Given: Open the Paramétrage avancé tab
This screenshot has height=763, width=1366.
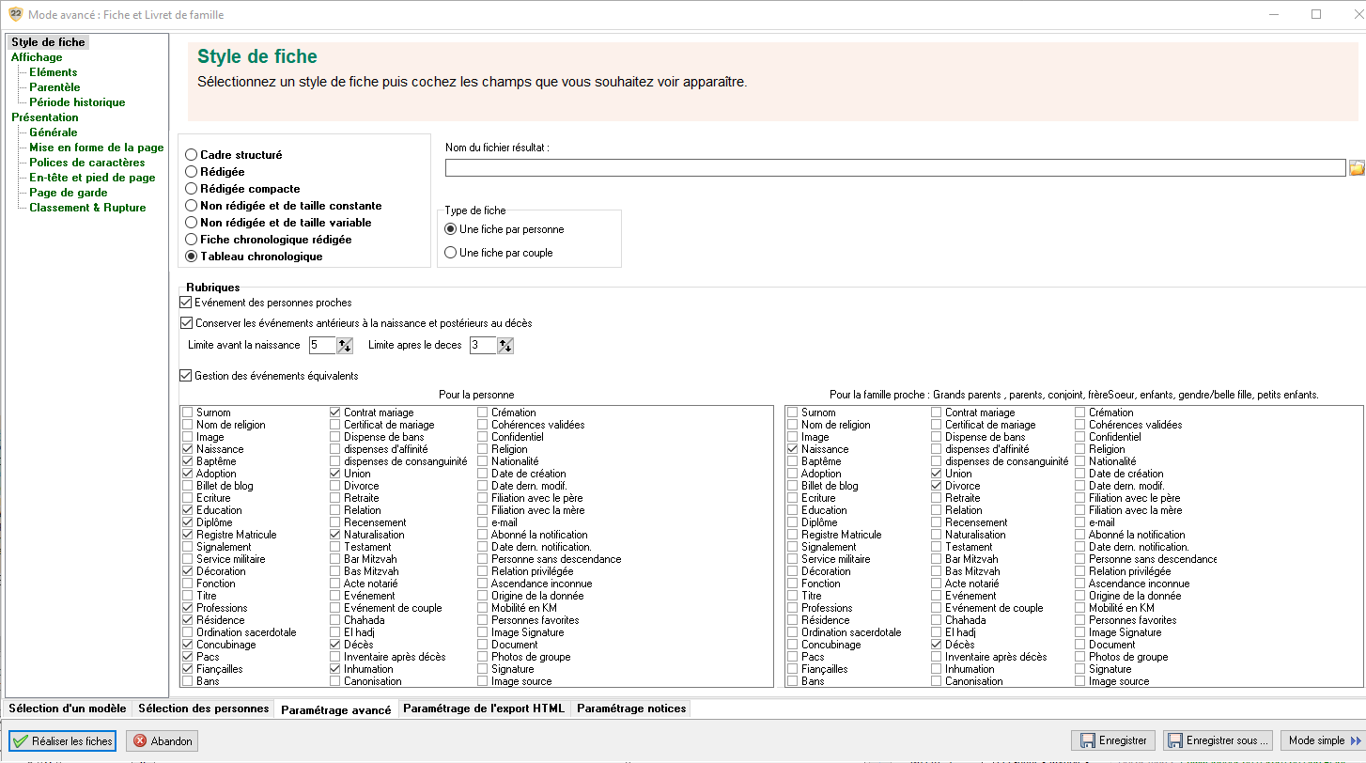Looking at the screenshot, I should click(x=336, y=709).
